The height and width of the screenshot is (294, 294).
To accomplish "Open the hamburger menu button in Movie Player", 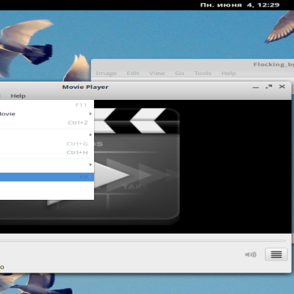I will [276, 254].
